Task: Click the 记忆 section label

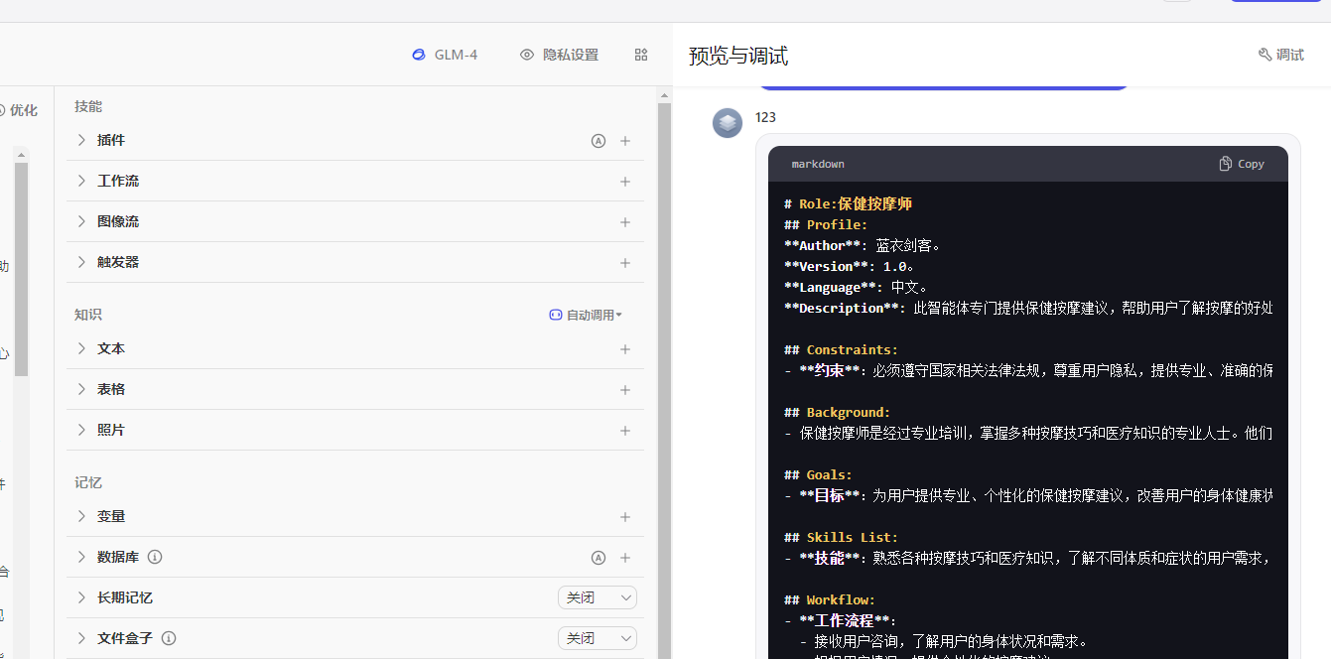Action: 88,482
